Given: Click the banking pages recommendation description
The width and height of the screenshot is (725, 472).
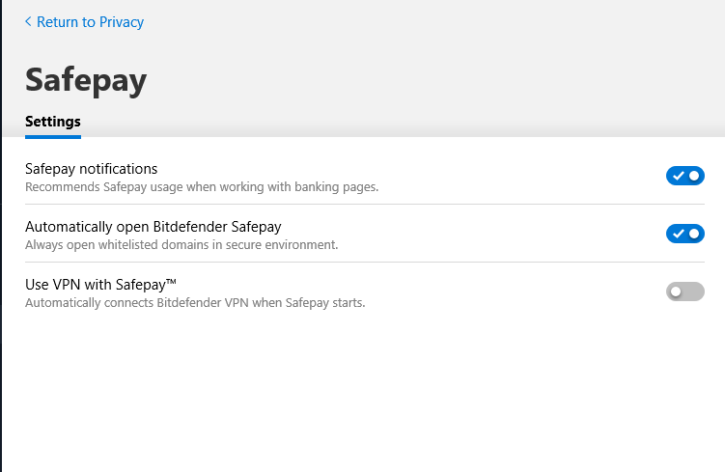Looking at the screenshot, I should [201, 187].
